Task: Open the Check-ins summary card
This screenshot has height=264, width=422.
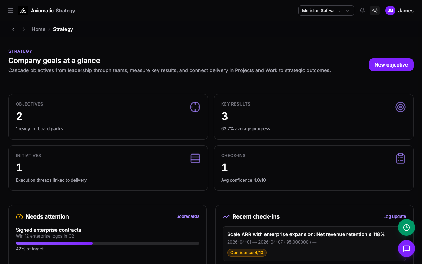Action: coord(314,168)
